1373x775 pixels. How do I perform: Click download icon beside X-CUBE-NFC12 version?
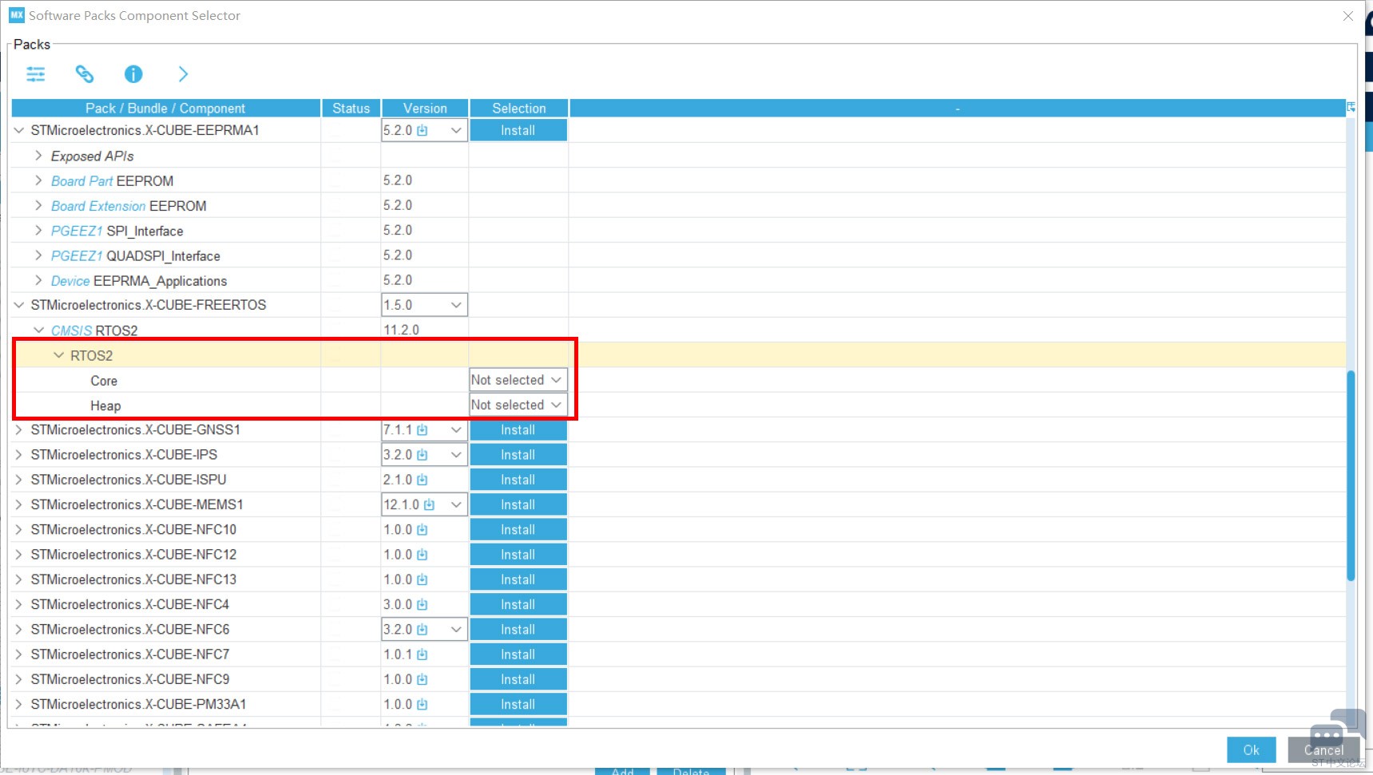[x=423, y=555]
